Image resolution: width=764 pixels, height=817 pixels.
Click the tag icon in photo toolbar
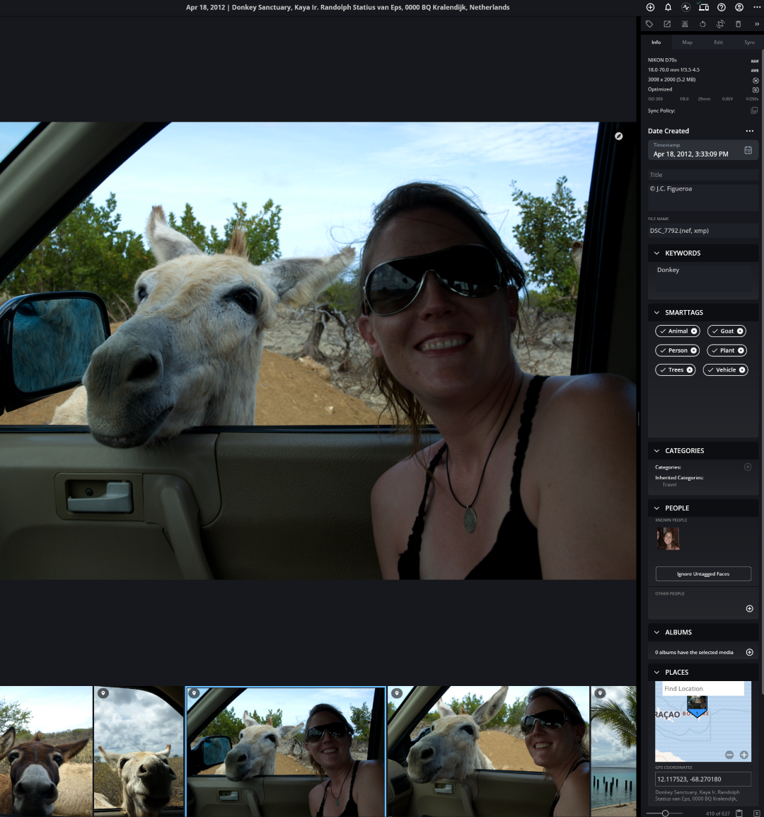(x=649, y=24)
